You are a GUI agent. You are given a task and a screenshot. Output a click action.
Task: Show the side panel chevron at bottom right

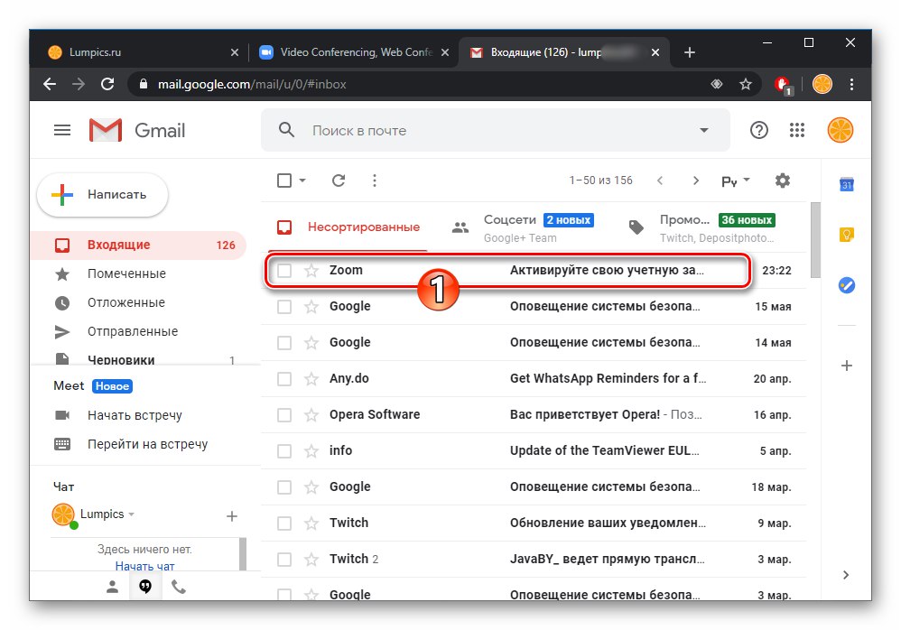pyautogui.click(x=845, y=575)
